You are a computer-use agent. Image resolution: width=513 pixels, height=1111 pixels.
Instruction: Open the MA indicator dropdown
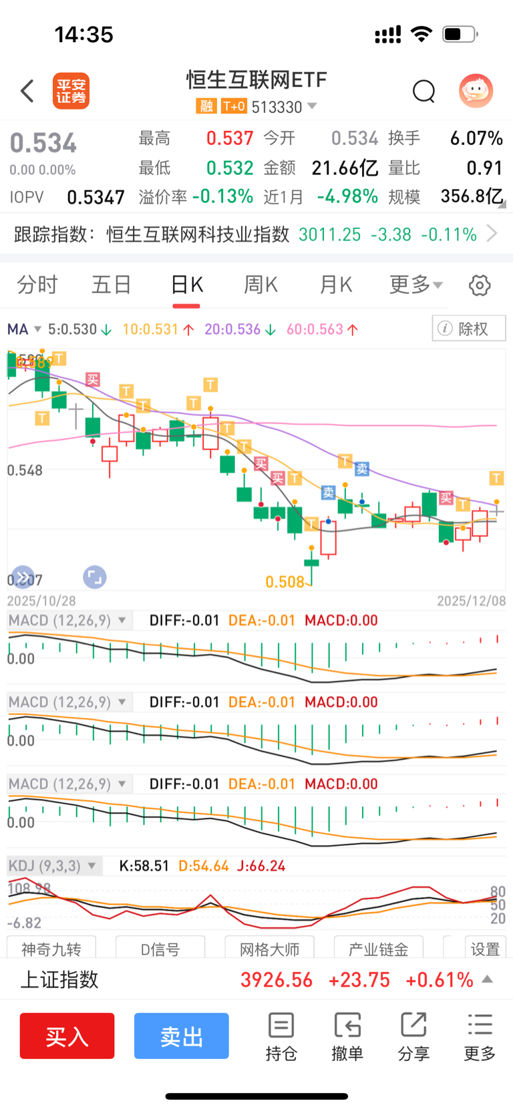click(24, 329)
